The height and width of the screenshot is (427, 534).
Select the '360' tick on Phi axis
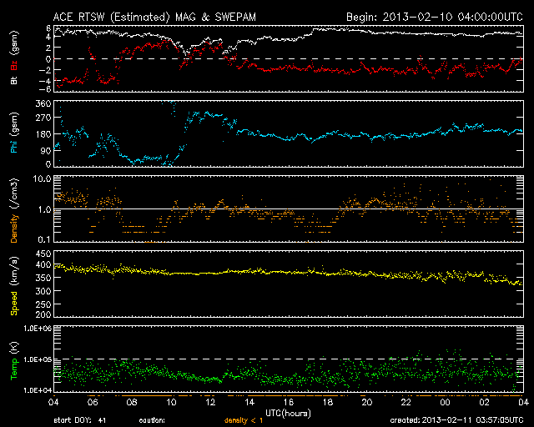tap(43, 104)
